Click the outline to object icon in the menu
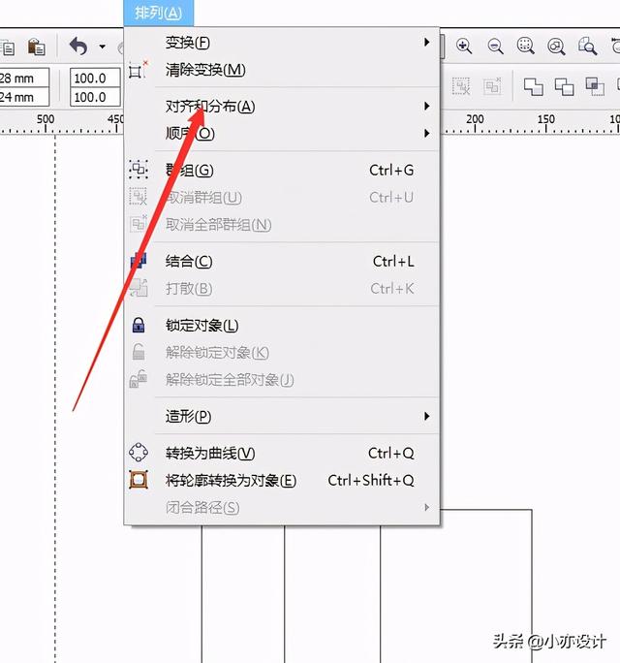 (x=139, y=480)
